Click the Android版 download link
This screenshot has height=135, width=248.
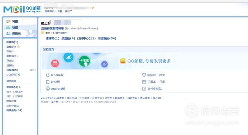click(58, 89)
